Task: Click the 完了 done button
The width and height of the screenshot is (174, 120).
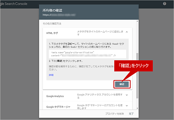Action: (x=131, y=114)
